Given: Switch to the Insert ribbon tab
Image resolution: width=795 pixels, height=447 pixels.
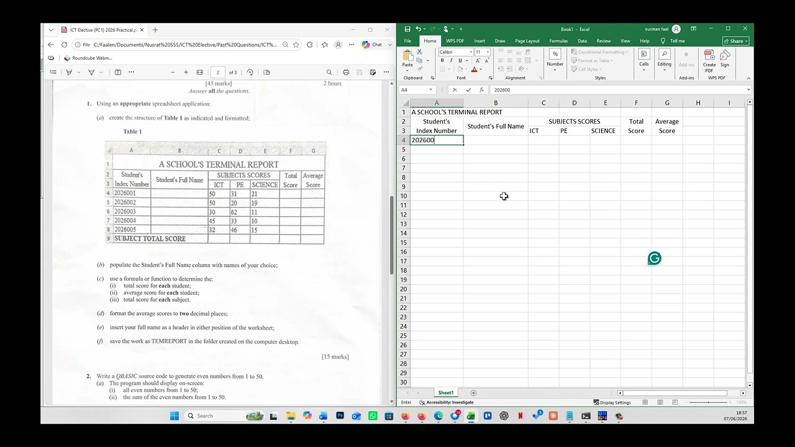Looking at the screenshot, I should pos(479,41).
